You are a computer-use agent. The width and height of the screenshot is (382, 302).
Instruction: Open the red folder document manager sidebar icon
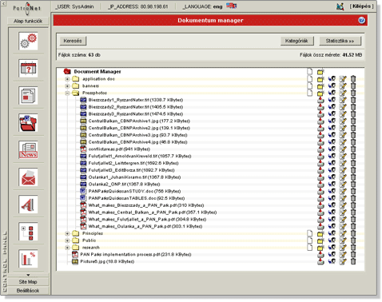coord(28,123)
